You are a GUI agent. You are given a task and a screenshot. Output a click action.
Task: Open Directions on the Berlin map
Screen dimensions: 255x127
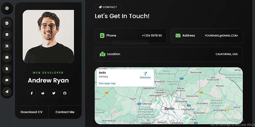pos(145,75)
